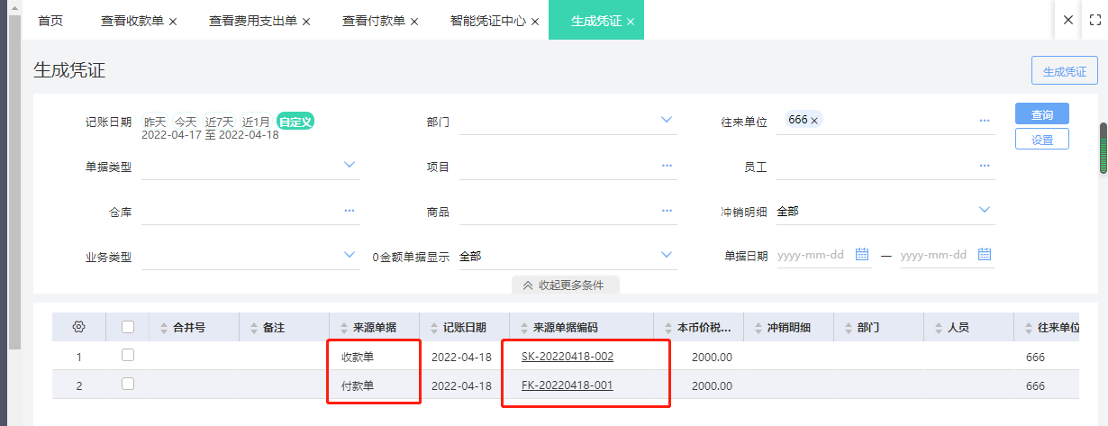Click the ellipsis icon in 往来单位 field
This screenshot has width=1108, height=426.
pyautogui.click(x=985, y=121)
